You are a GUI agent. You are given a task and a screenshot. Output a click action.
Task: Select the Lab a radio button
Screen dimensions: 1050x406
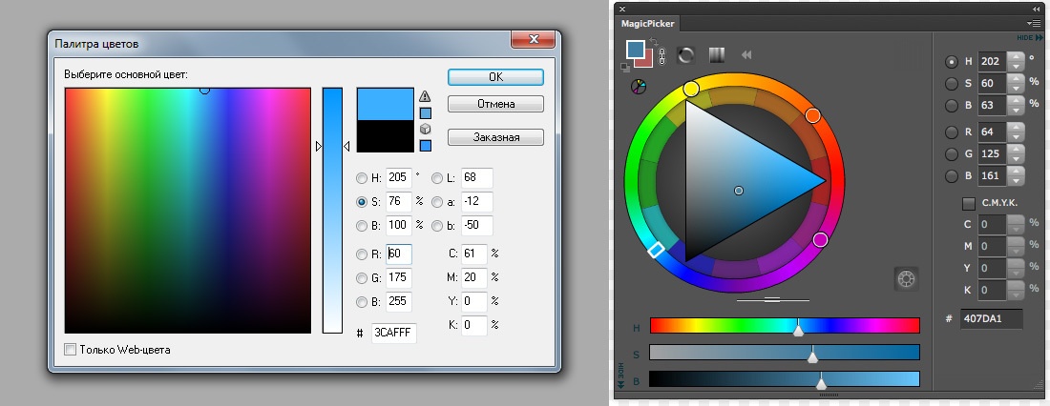coord(437,201)
